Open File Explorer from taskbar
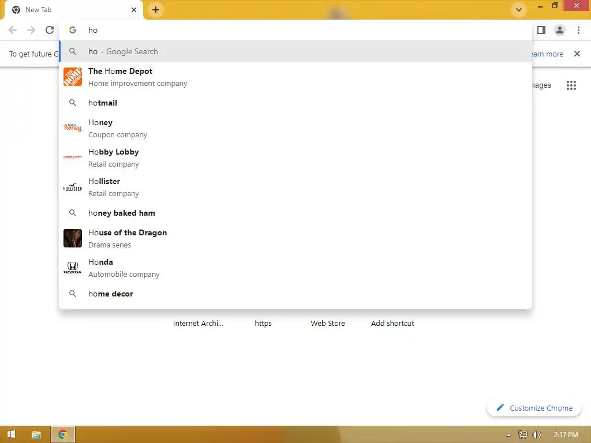 point(36,435)
